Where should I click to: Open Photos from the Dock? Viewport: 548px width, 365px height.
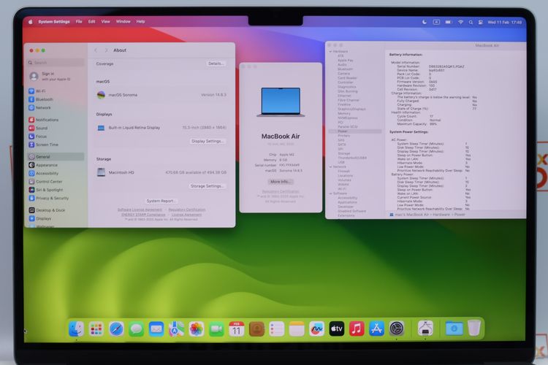[197, 328]
